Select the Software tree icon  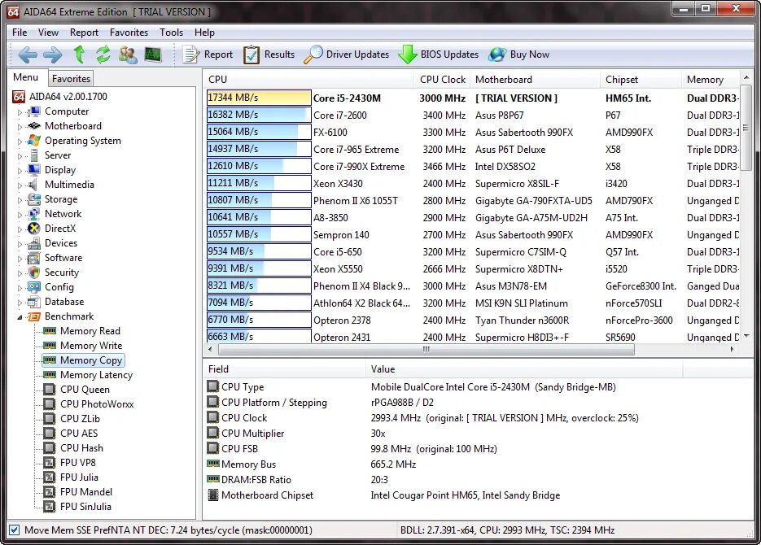(34, 258)
